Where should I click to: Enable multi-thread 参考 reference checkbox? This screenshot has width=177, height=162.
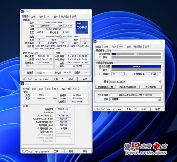pyautogui.click(x=100, y=70)
